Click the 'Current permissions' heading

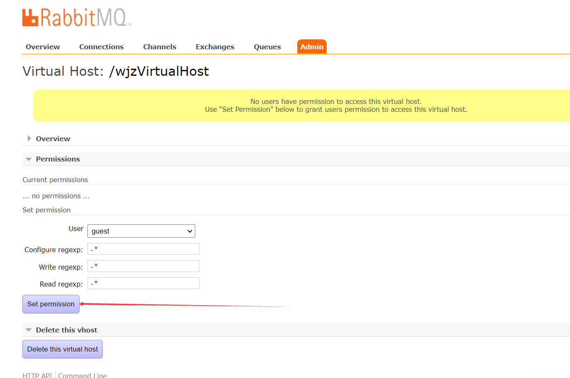[x=55, y=180]
